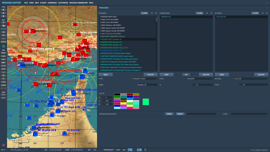
Task: Switch to MAP view mode
Action: tap(118, 150)
